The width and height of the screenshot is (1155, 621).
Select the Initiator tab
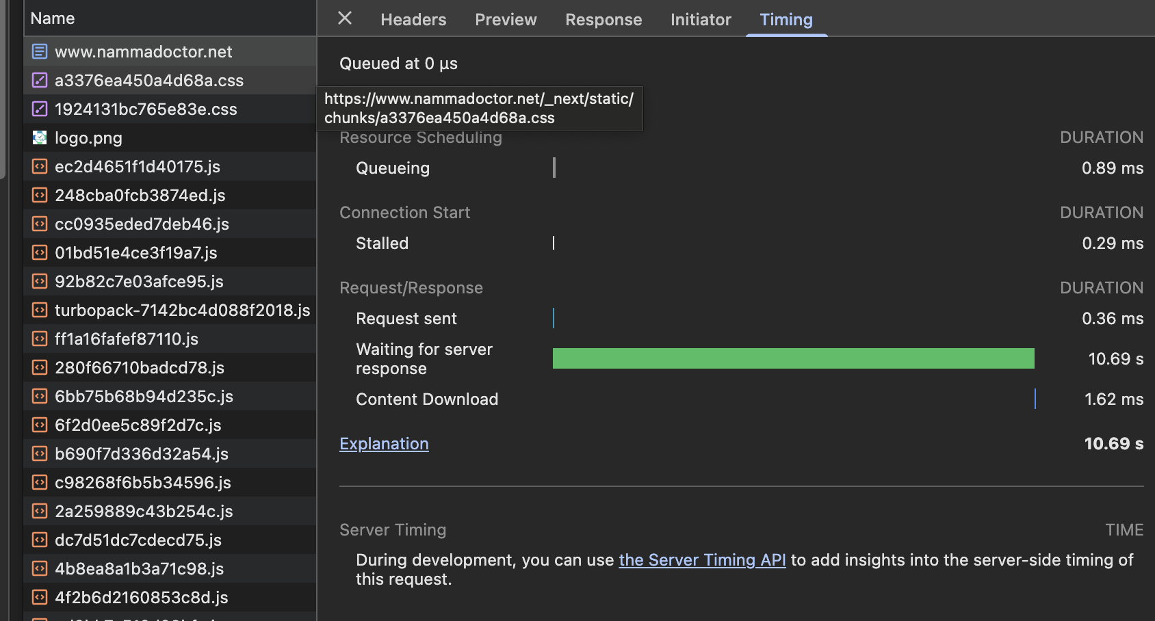pyautogui.click(x=701, y=20)
